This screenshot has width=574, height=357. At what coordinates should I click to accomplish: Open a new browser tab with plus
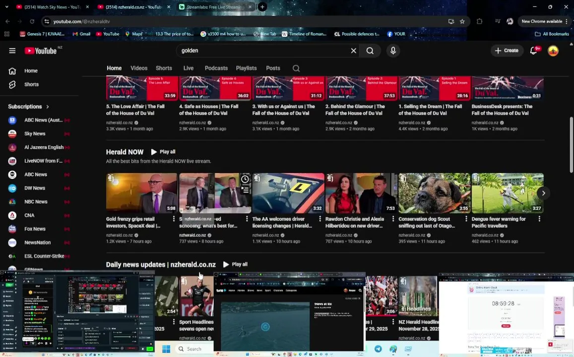(262, 7)
